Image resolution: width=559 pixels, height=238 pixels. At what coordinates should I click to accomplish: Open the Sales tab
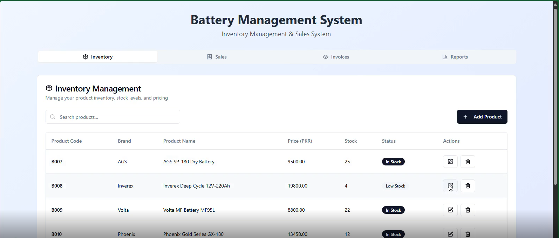click(x=217, y=57)
